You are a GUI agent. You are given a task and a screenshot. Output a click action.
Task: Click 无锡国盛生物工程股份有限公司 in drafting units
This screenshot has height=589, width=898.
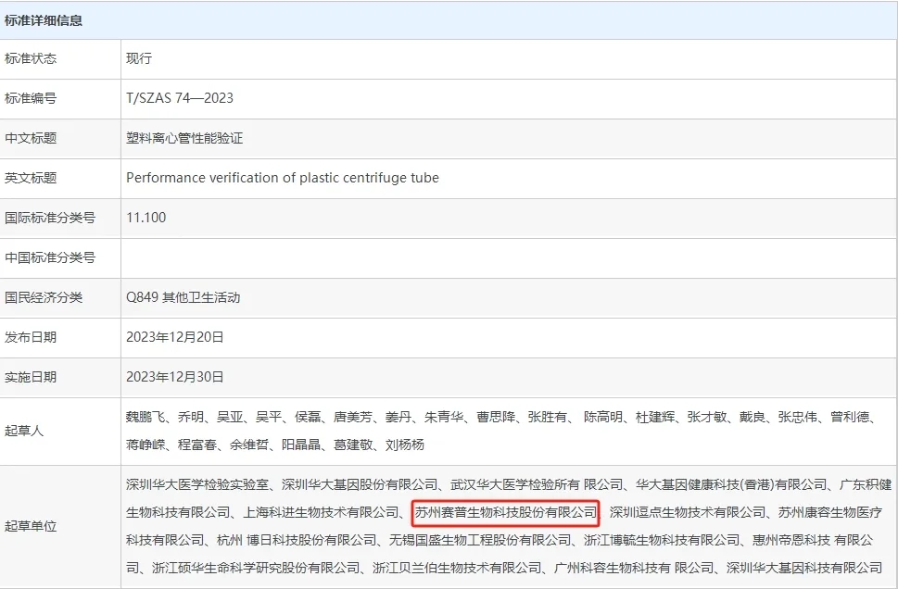480,540
